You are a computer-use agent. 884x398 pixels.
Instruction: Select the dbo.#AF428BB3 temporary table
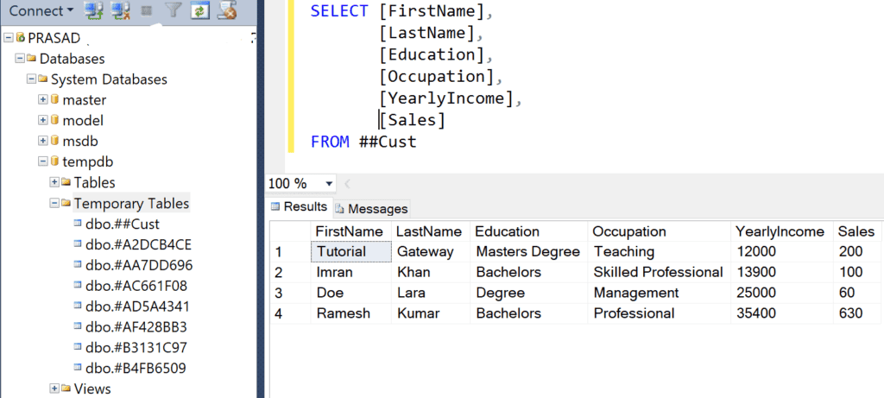click(136, 327)
